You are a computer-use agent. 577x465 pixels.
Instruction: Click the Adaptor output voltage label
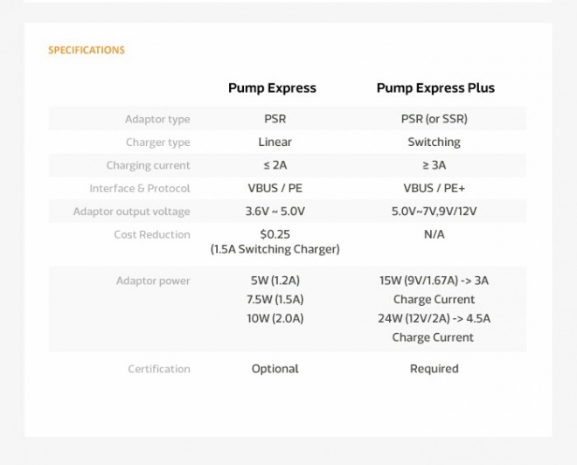point(132,212)
